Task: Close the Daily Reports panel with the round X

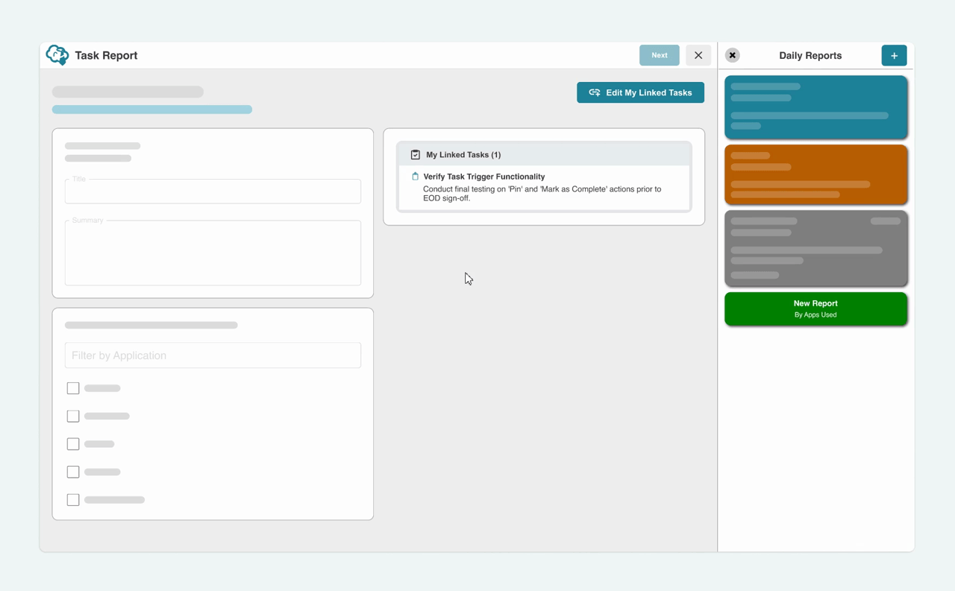Action: tap(733, 55)
